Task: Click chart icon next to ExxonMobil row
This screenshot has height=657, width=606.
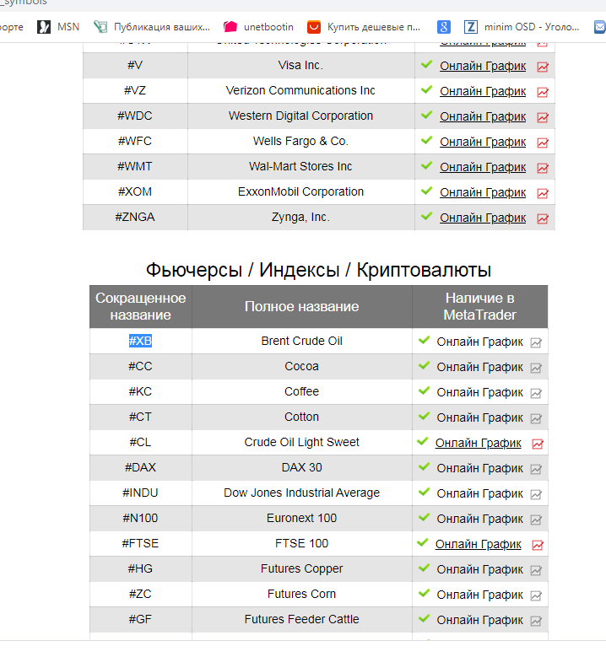Action: click(x=543, y=193)
